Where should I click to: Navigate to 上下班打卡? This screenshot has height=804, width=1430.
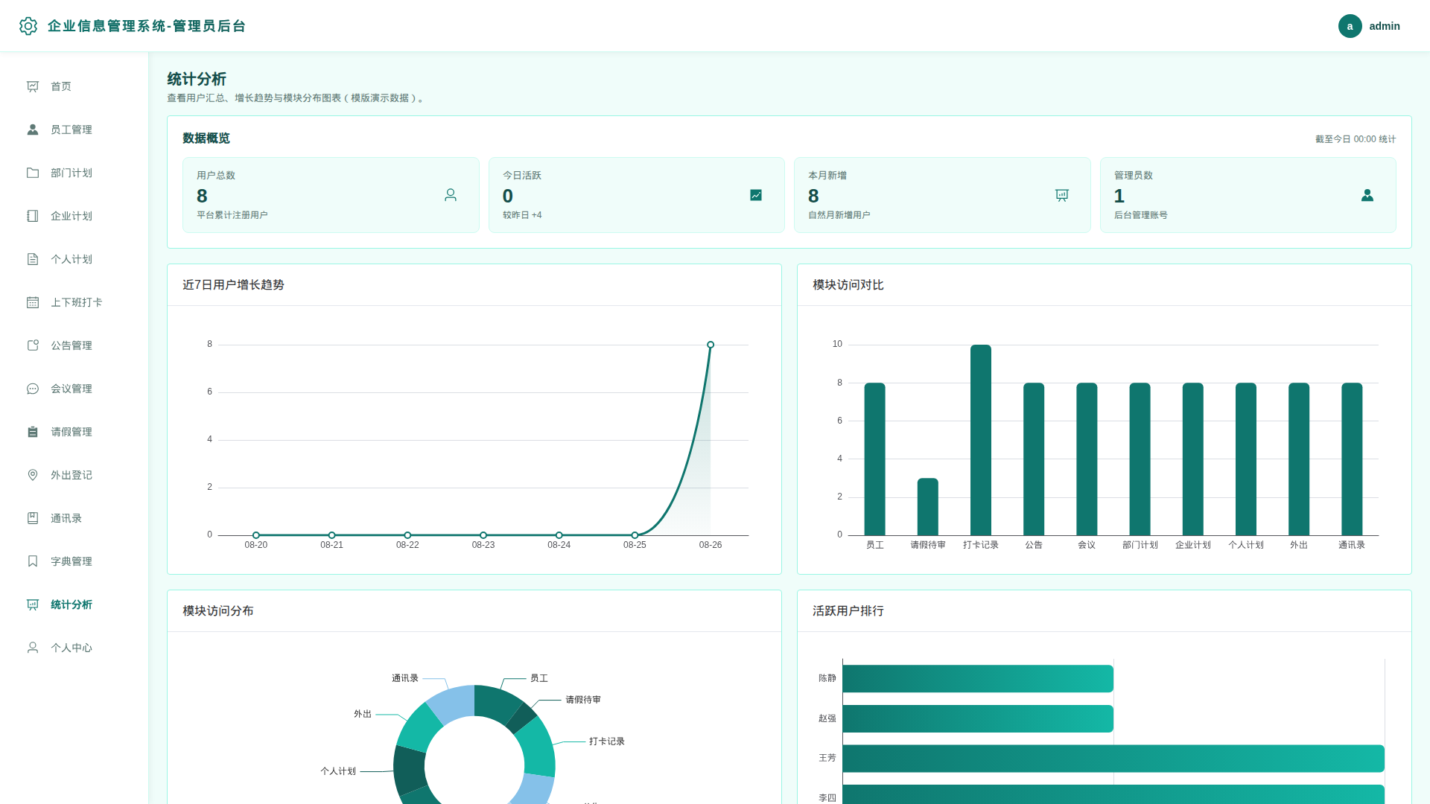(x=74, y=302)
